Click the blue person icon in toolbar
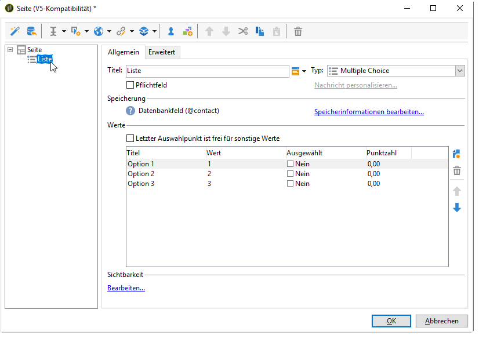This screenshot has width=479, height=339. click(171, 31)
